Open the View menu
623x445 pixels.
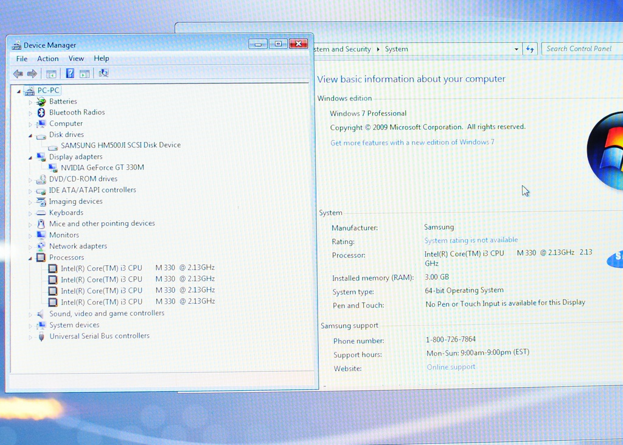tap(76, 58)
